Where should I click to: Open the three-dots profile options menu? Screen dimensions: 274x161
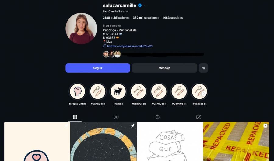(x=145, y=5)
